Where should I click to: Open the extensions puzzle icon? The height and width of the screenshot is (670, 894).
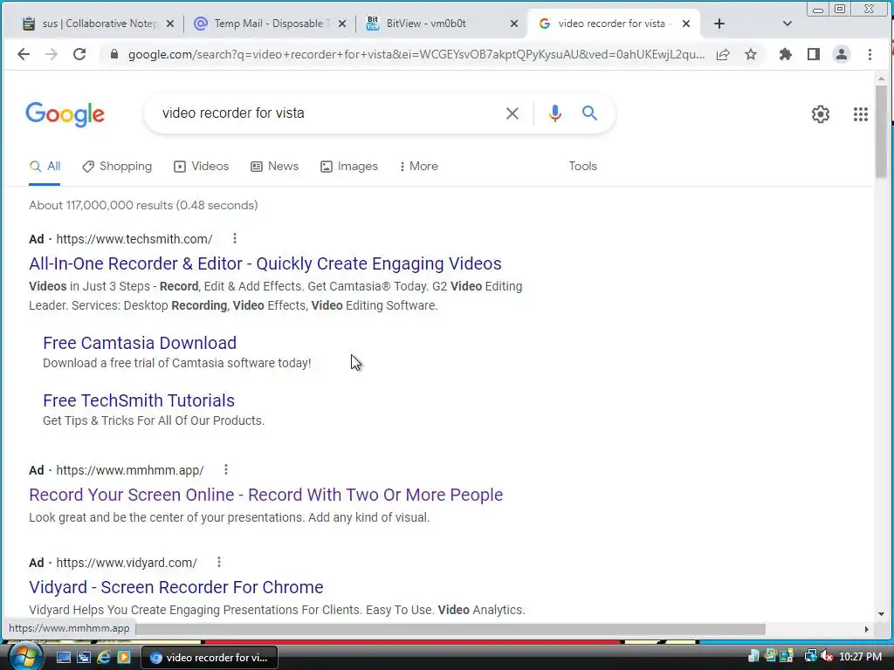coord(786,54)
